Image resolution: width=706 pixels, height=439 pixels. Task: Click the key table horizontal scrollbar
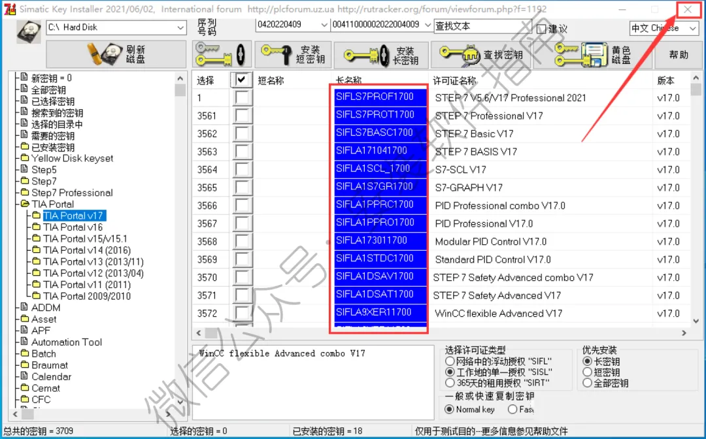[442, 333]
